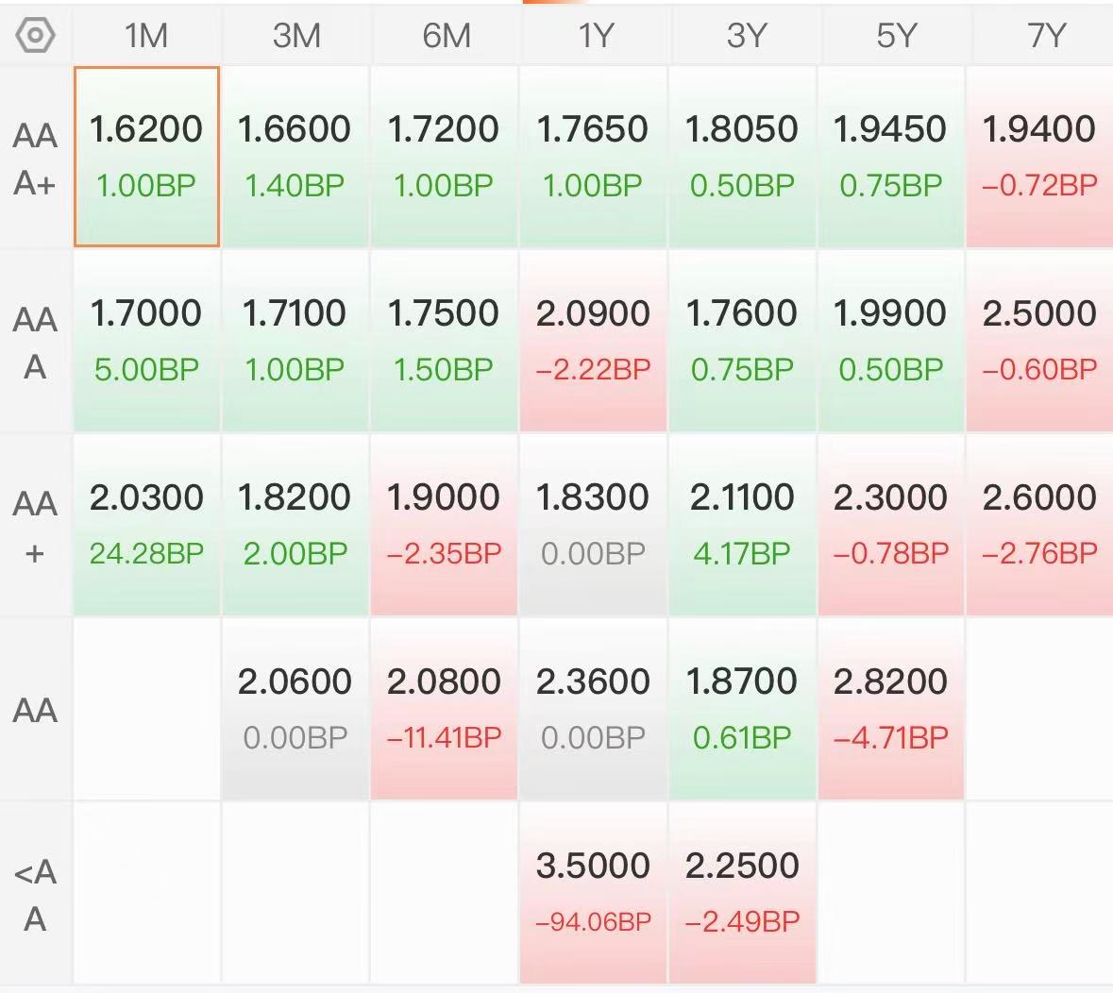Screen dimensions: 1113x993
Task: Open AAA 1Y cell showing 2.0900
Action: [594, 342]
